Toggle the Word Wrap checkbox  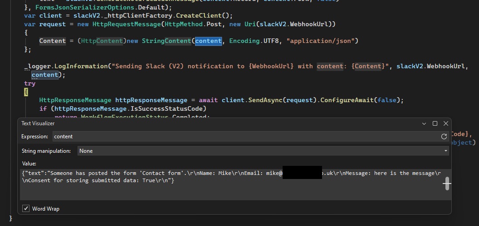[x=26, y=208]
